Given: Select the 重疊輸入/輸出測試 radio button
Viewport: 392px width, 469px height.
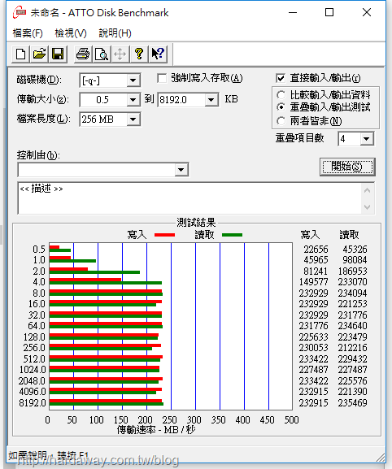Looking at the screenshot, I should (281, 106).
